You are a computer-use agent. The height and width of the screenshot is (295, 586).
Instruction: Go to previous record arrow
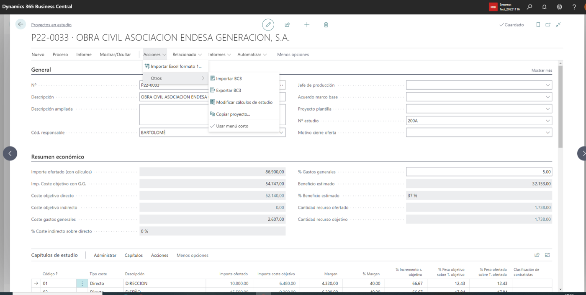[x=10, y=153]
